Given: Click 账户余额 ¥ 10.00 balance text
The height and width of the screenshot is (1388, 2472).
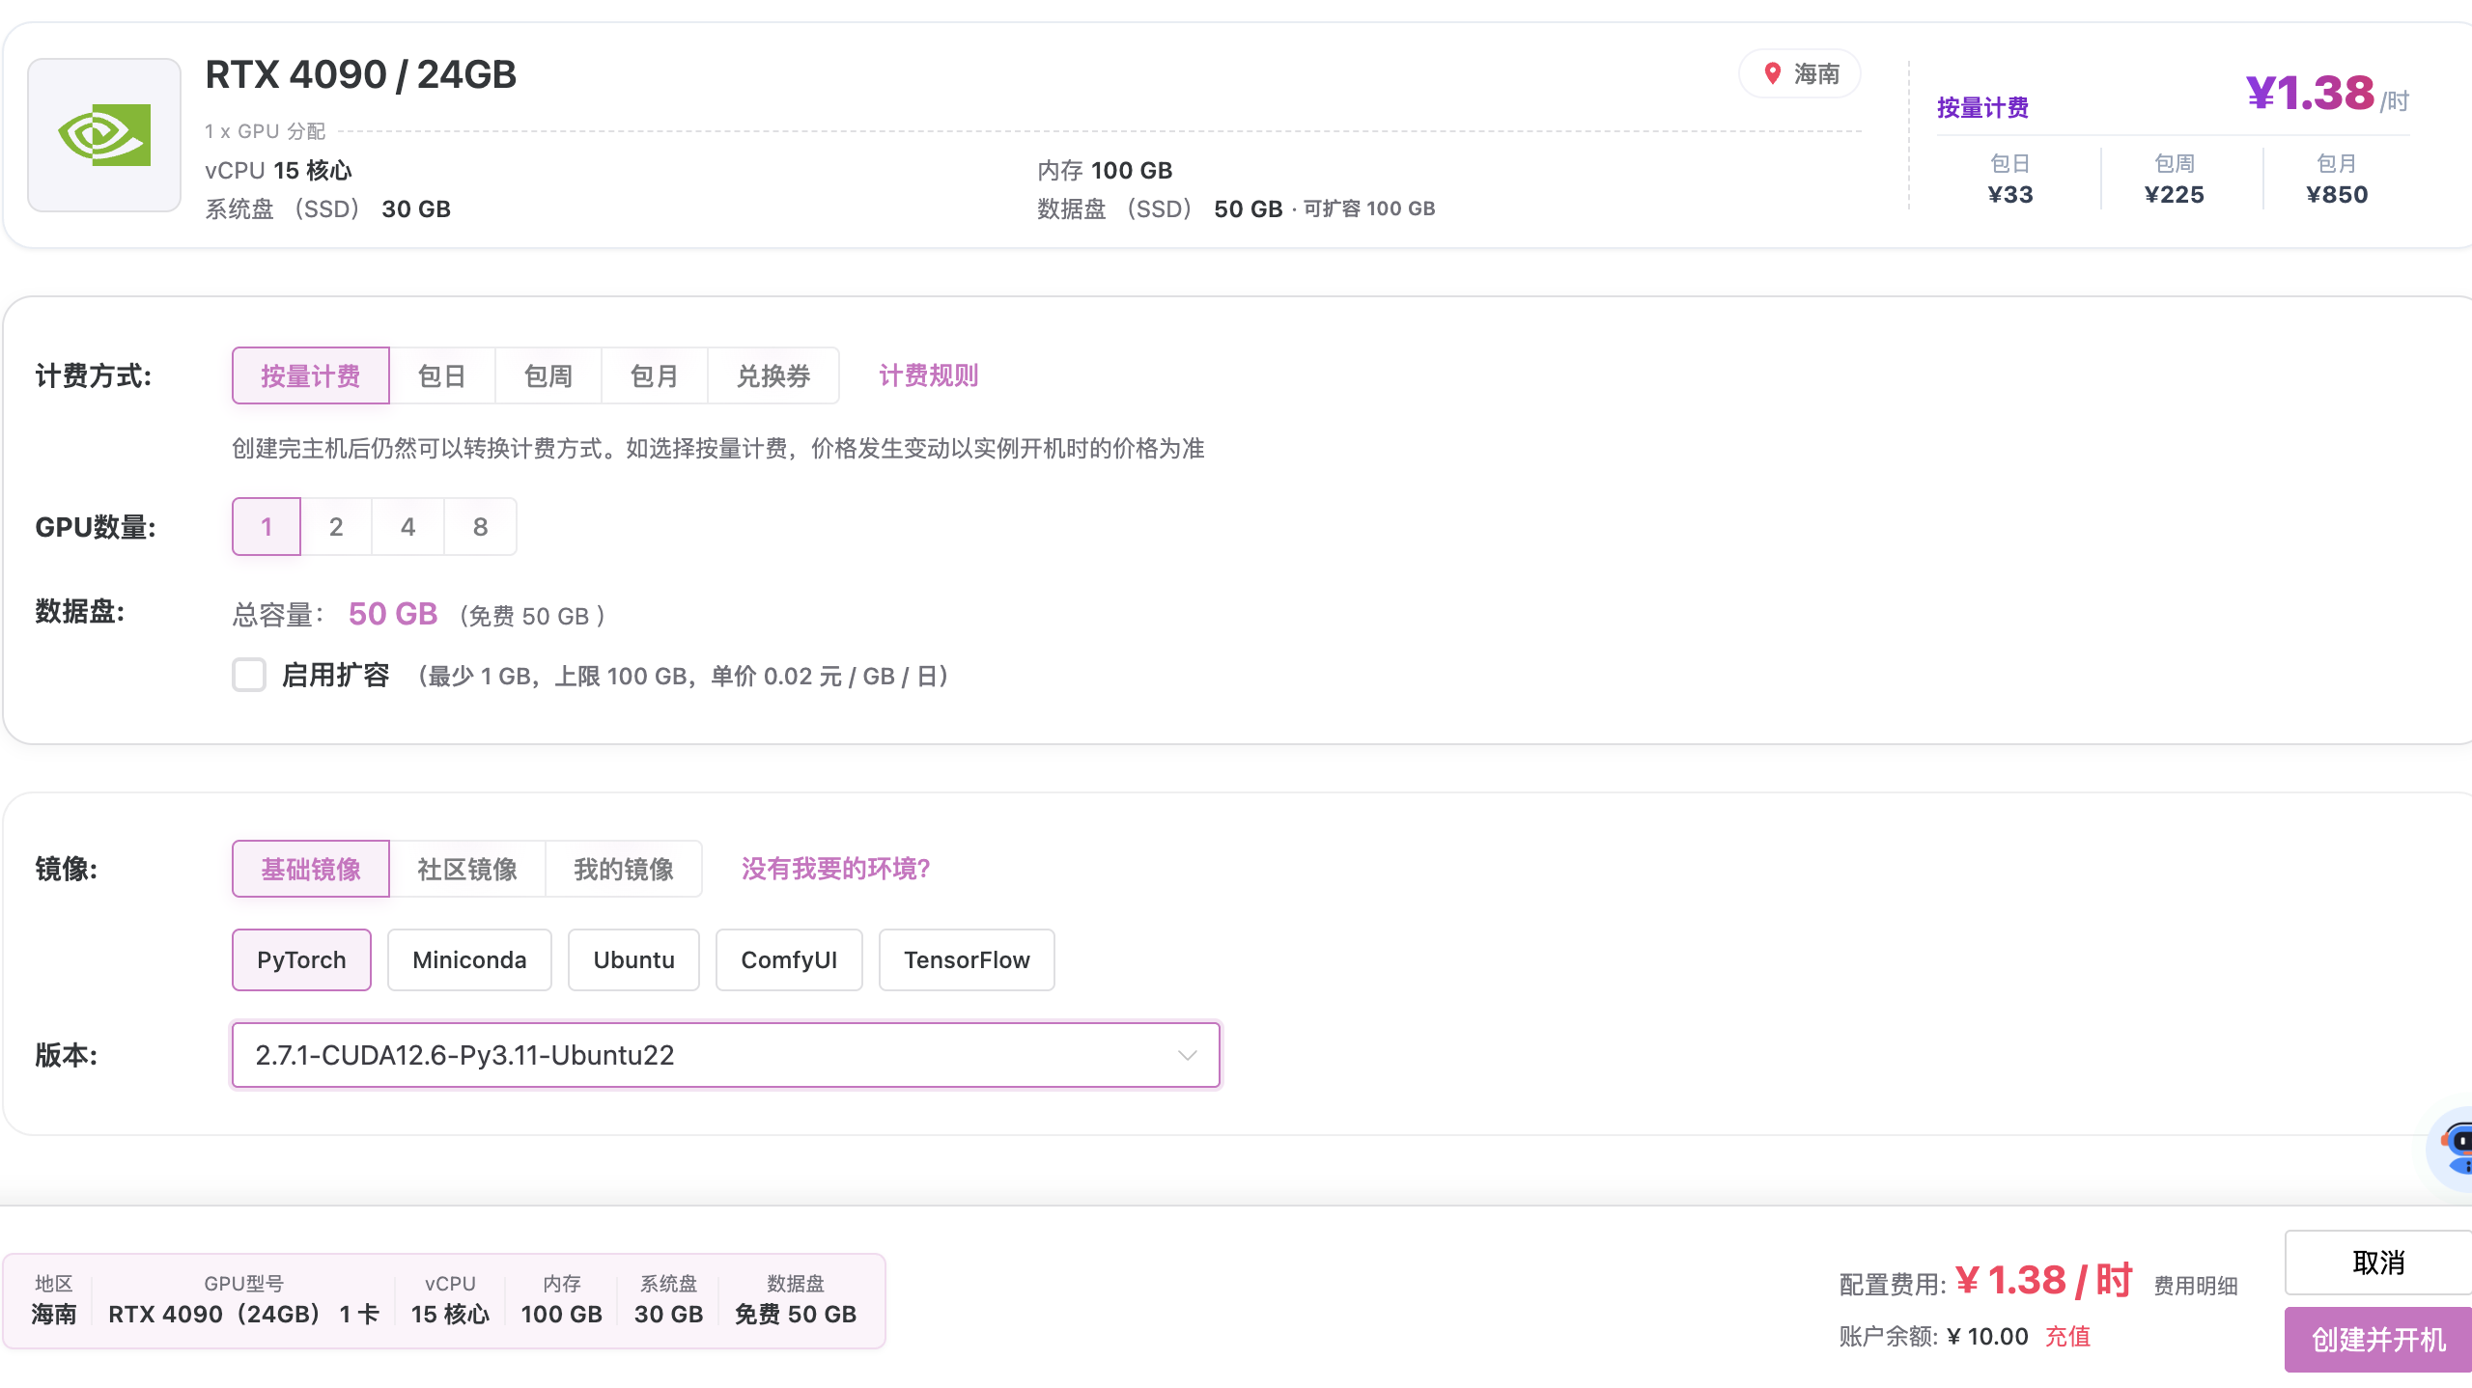Looking at the screenshot, I should 1933,1337.
